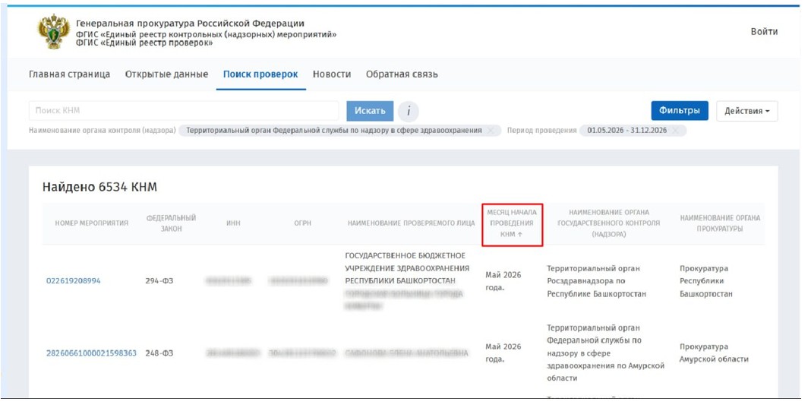Focus the Поиск КНМ search field
This screenshot has width=811, height=405.
[184, 111]
